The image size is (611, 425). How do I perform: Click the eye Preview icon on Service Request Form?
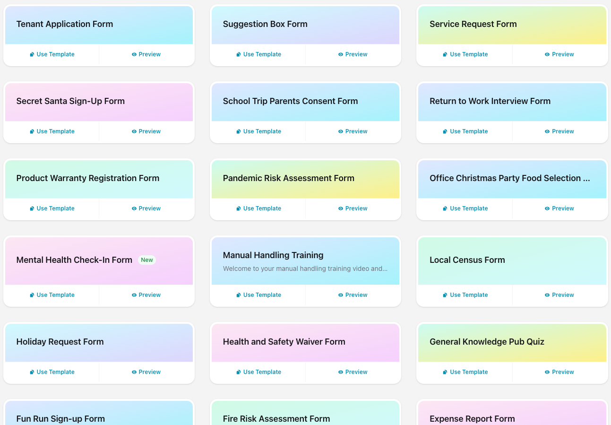[547, 54]
